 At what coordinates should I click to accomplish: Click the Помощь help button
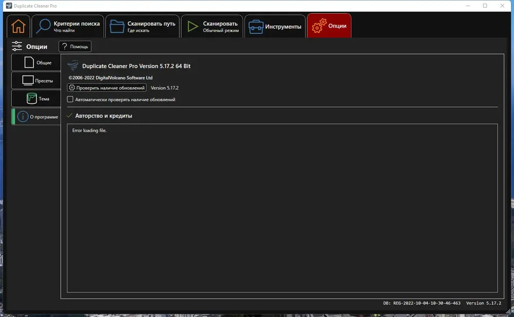75,47
